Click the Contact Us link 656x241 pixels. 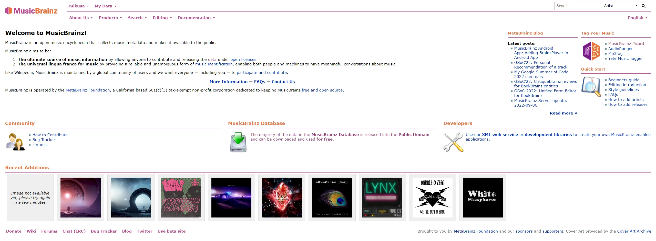pyautogui.click(x=283, y=82)
